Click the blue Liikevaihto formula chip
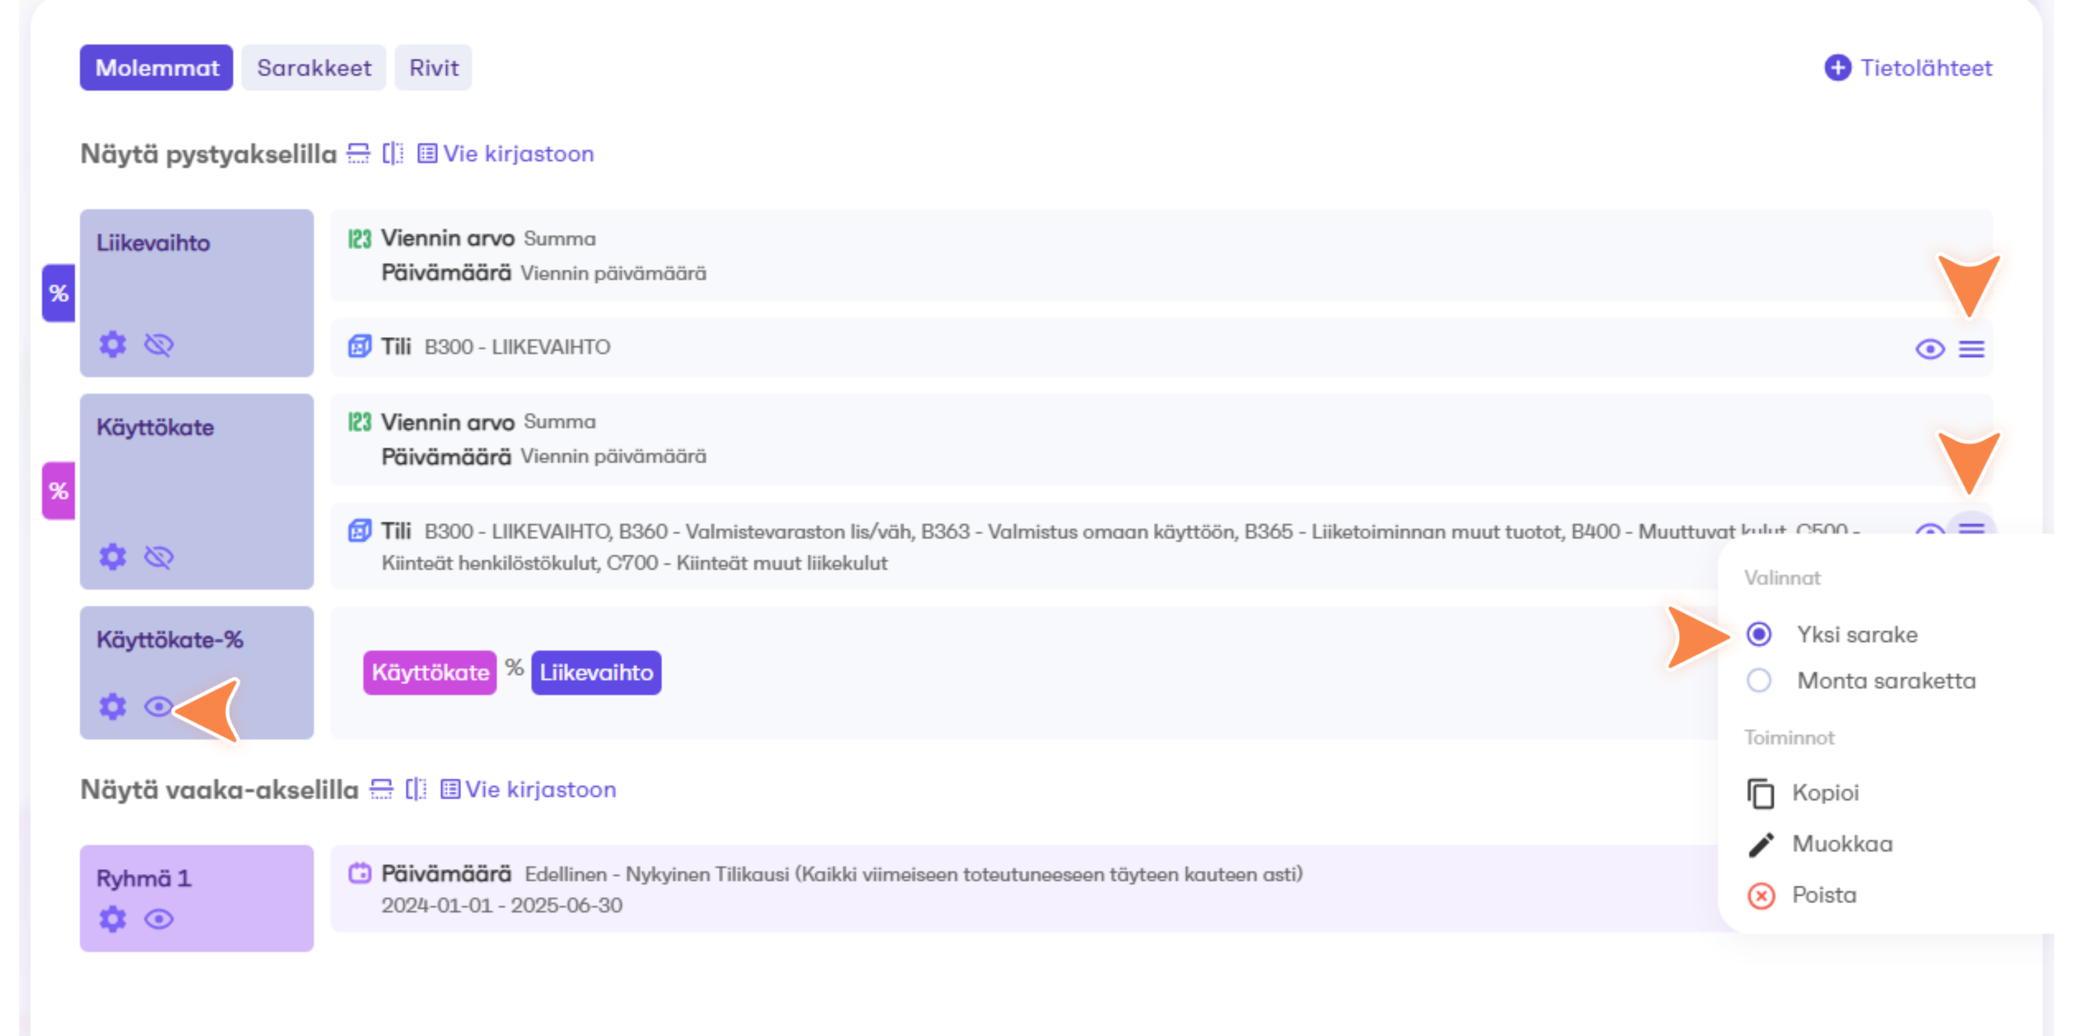This screenshot has width=2073, height=1036. 596,672
